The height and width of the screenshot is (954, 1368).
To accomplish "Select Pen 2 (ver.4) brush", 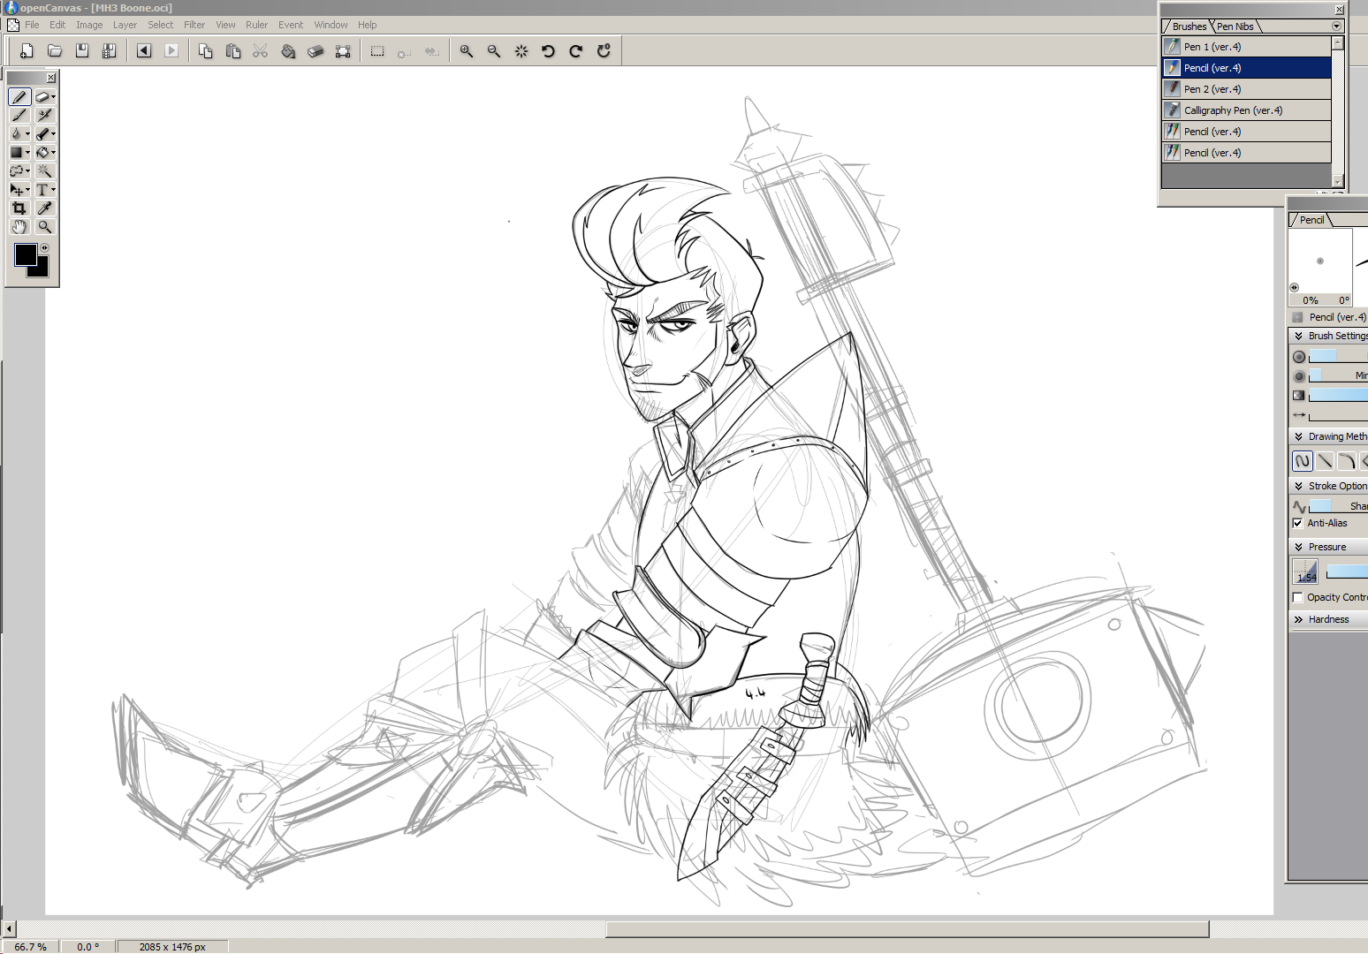I will pyautogui.click(x=1247, y=89).
